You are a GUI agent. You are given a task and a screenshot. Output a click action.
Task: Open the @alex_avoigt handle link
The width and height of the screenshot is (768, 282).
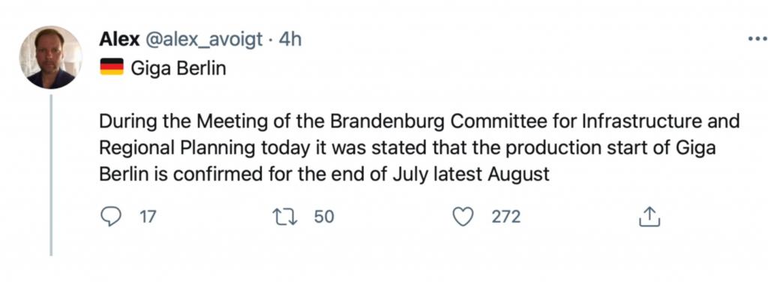point(203,39)
